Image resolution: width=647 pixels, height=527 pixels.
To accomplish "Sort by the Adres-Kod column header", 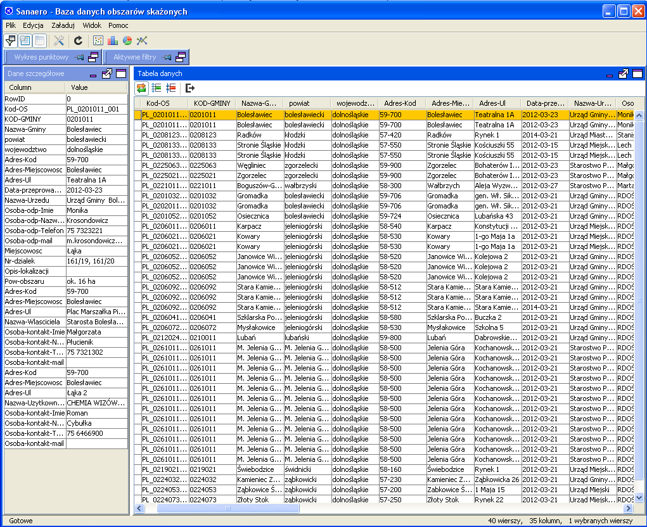I will click(x=402, y=103).
